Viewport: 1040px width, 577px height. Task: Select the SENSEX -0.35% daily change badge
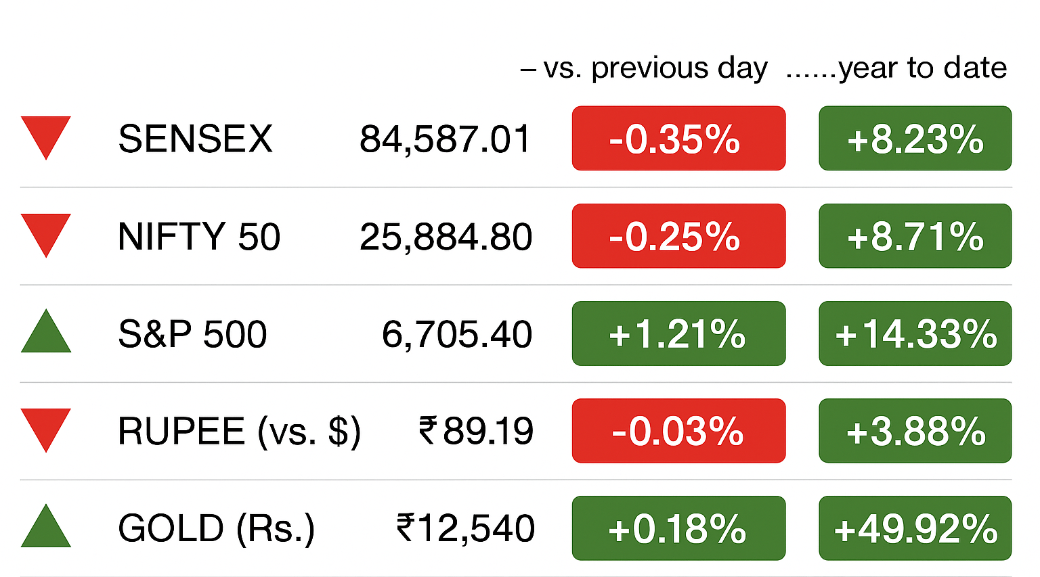click(x=678, y=139)
